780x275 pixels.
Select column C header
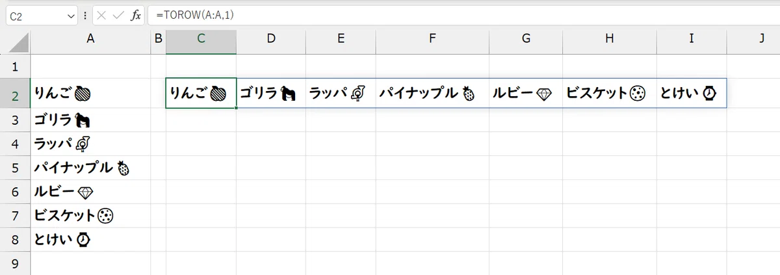tap(201, 39)
